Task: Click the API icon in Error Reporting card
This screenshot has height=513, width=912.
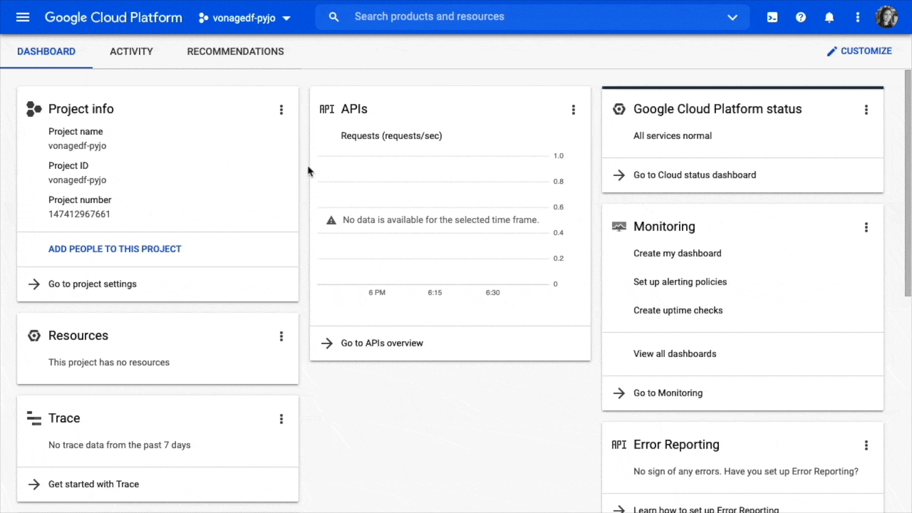Action: [619, 445]
